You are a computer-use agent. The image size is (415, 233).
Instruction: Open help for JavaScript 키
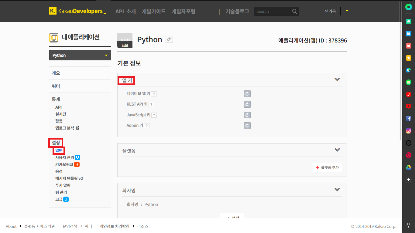point(154,115)
